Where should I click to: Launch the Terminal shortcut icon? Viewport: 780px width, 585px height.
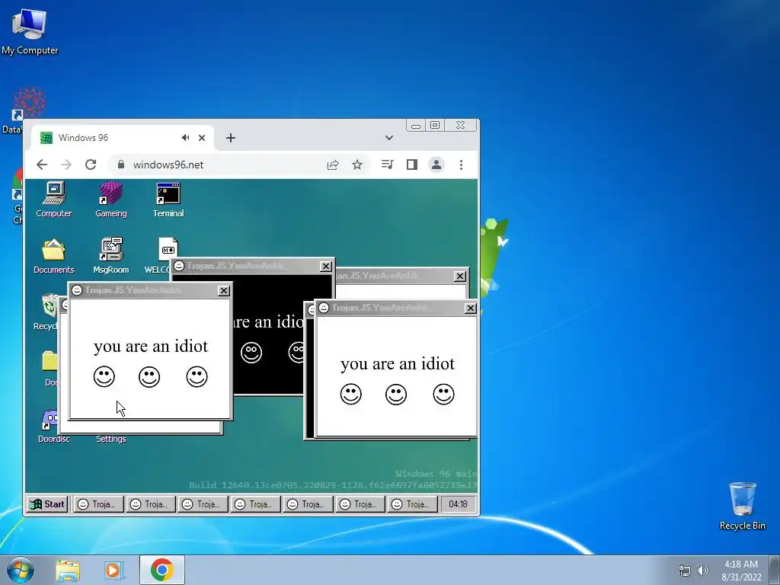point(168,200)
